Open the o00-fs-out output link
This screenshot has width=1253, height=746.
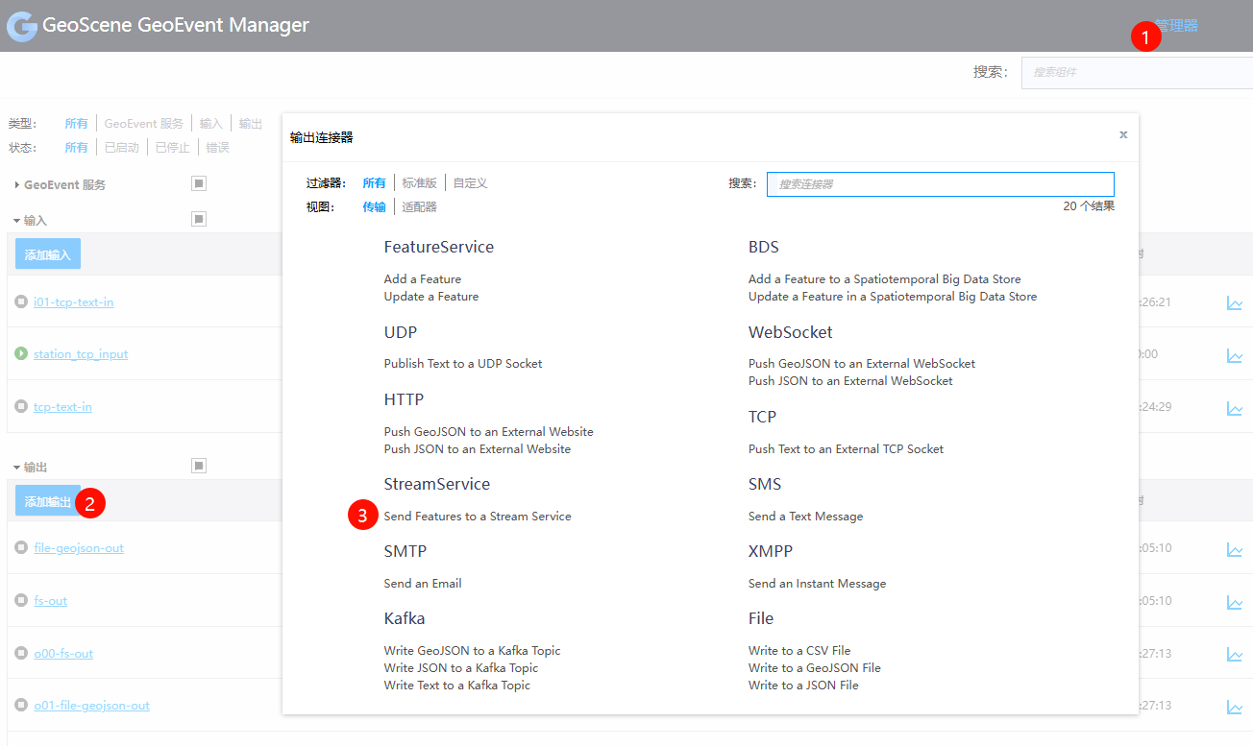tap(63, 654)
